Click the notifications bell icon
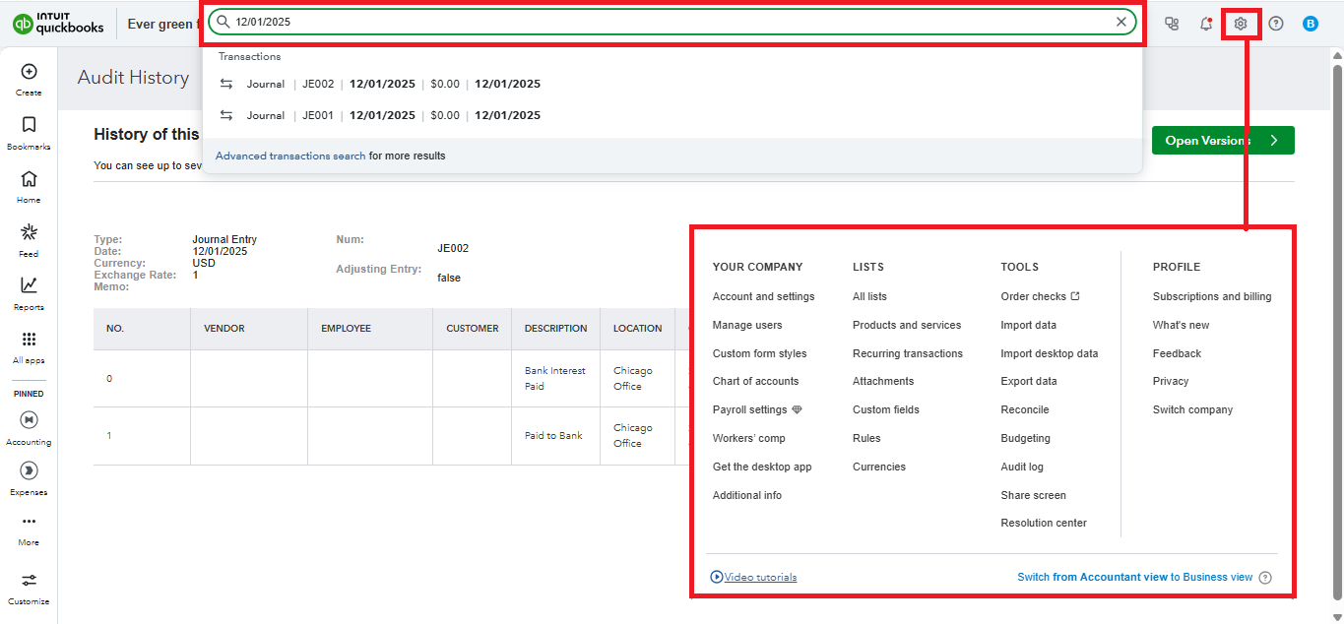The height and width of the screenshot is (624, 1344). tap(1206, 24)
